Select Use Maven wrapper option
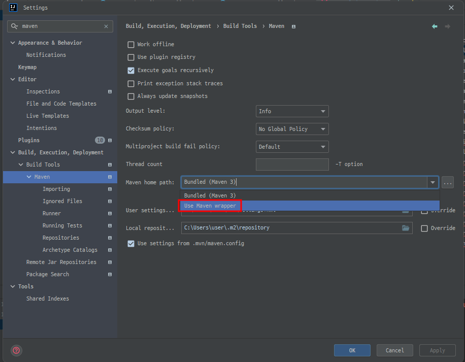465x362 pixels. (x=310, y=206)
